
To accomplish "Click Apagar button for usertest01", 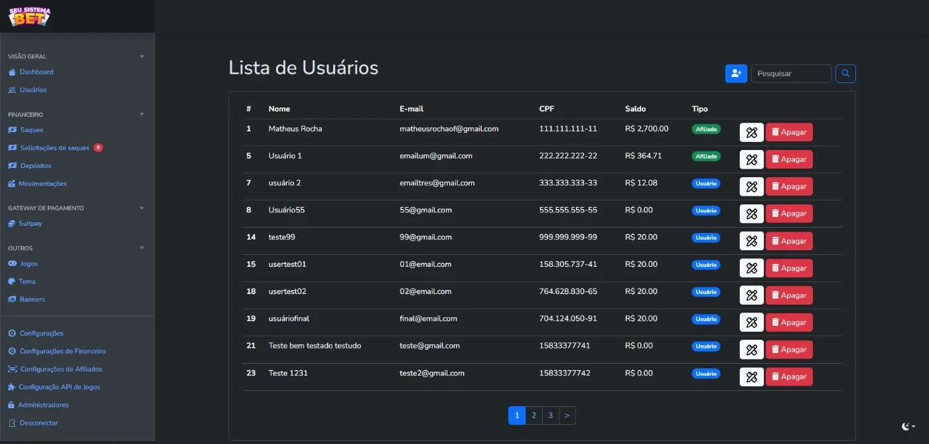I will [789, 268].
